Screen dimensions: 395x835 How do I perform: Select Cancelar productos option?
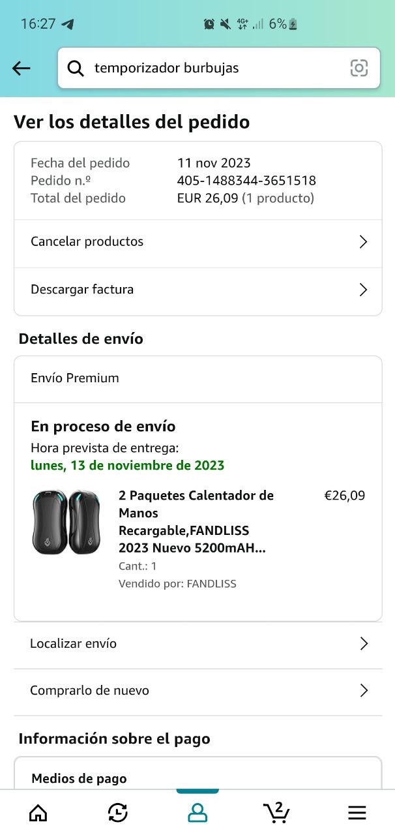click(x=87, y=241)
